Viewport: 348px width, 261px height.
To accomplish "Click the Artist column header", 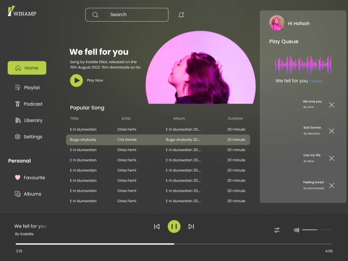I will [126, 118].
